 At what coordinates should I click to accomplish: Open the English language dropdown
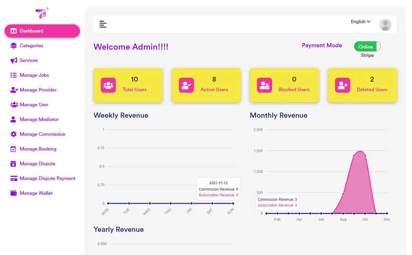pos(360,22)
